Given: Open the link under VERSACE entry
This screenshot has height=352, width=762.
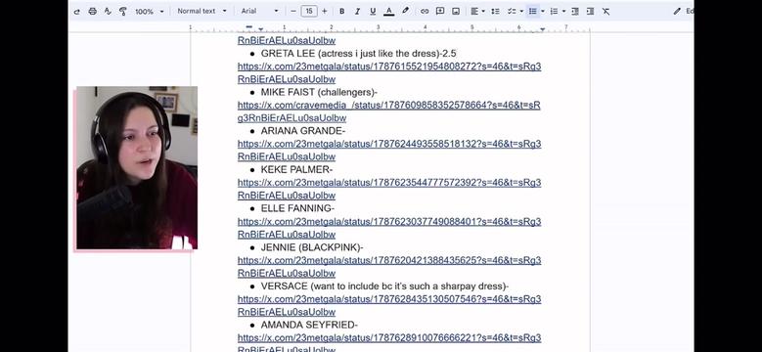Looking at the screenshot, I should click(389, 305).
